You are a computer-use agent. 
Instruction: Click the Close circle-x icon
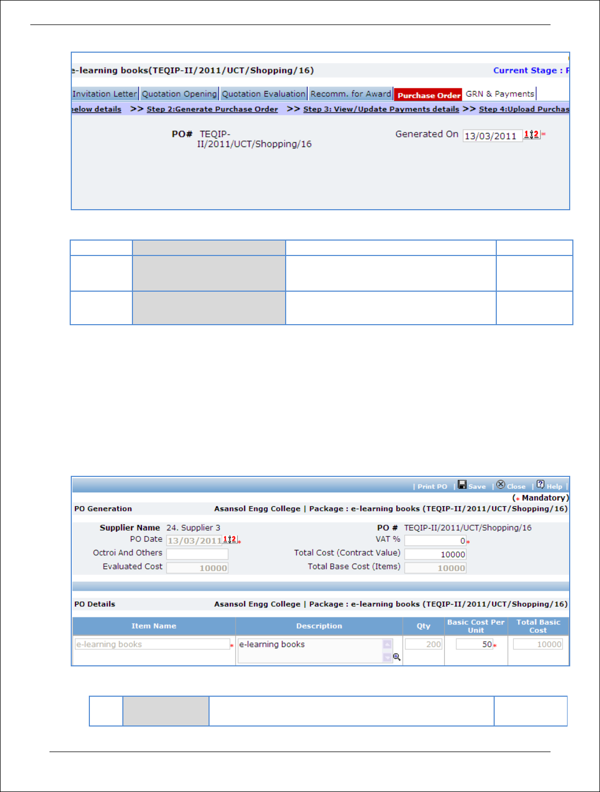pos(501,484)
